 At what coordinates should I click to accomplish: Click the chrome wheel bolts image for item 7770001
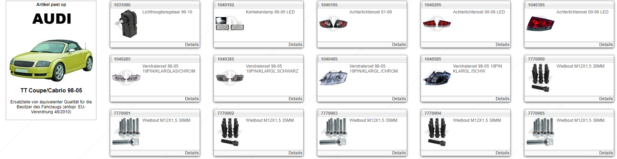(126, 132)
